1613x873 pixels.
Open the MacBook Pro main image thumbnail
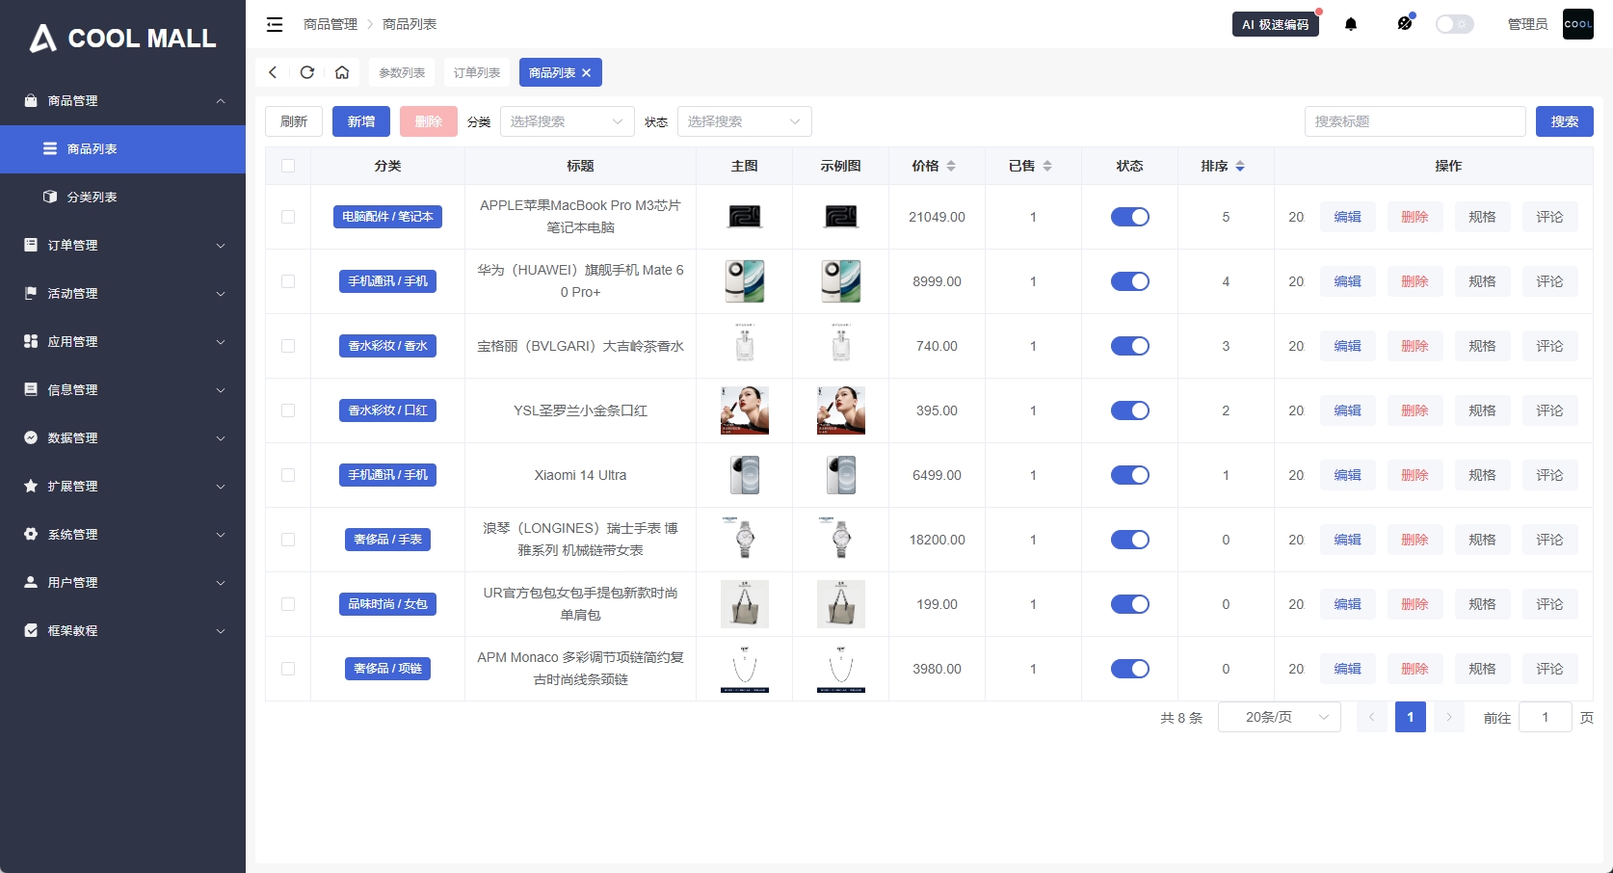(745, 217)
